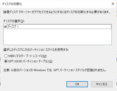Highlight the ディスク 1 list entry text

tap(13, 27)
